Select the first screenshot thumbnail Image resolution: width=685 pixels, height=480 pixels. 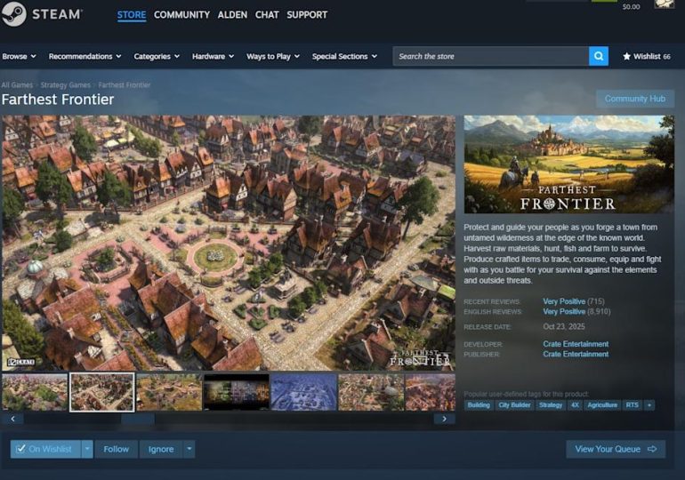35,392
